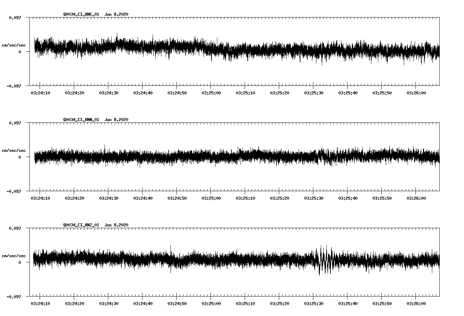Select the 0.097 upper limit on HNN plot

(15, 123)
